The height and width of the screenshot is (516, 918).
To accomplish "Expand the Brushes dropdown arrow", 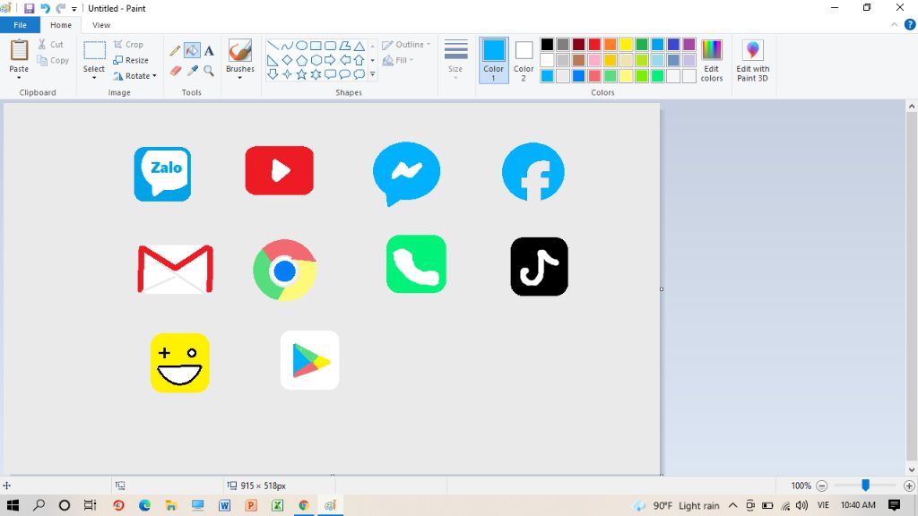I will (240, 77).
